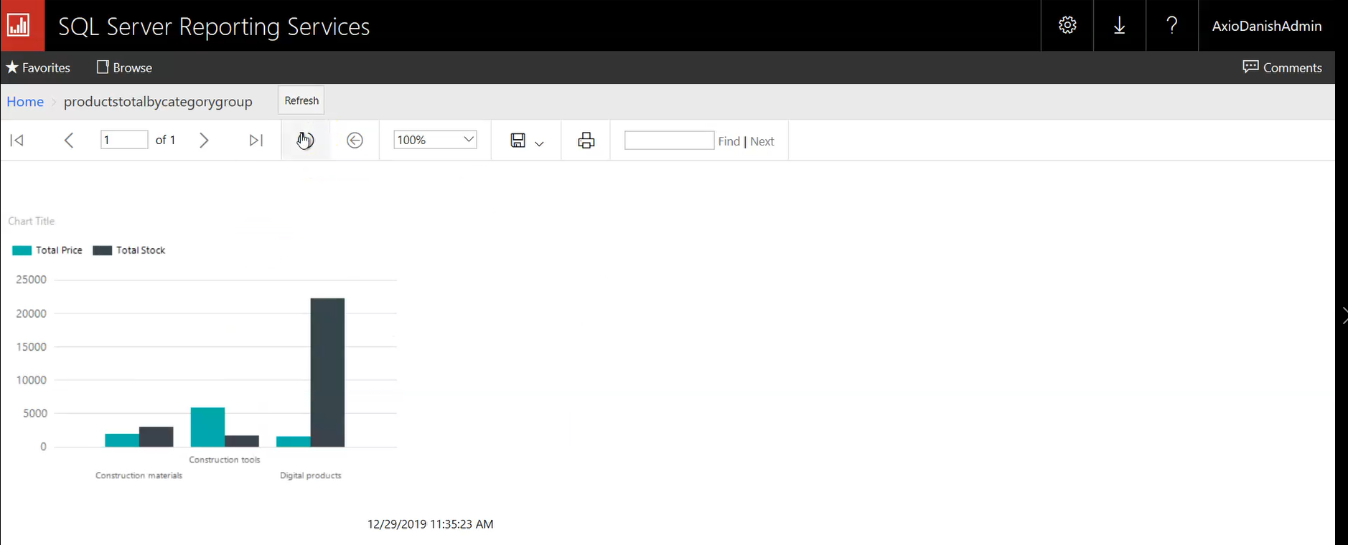The height and width of the screenshot is (545, 1348).
Task: Click the SSRS chart logo icon
Action: pos(19,26)
